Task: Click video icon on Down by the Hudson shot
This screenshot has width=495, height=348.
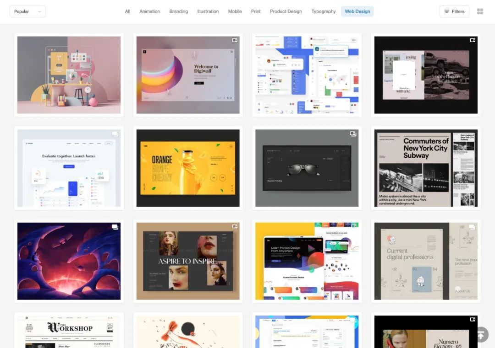Action: [473, 40]
